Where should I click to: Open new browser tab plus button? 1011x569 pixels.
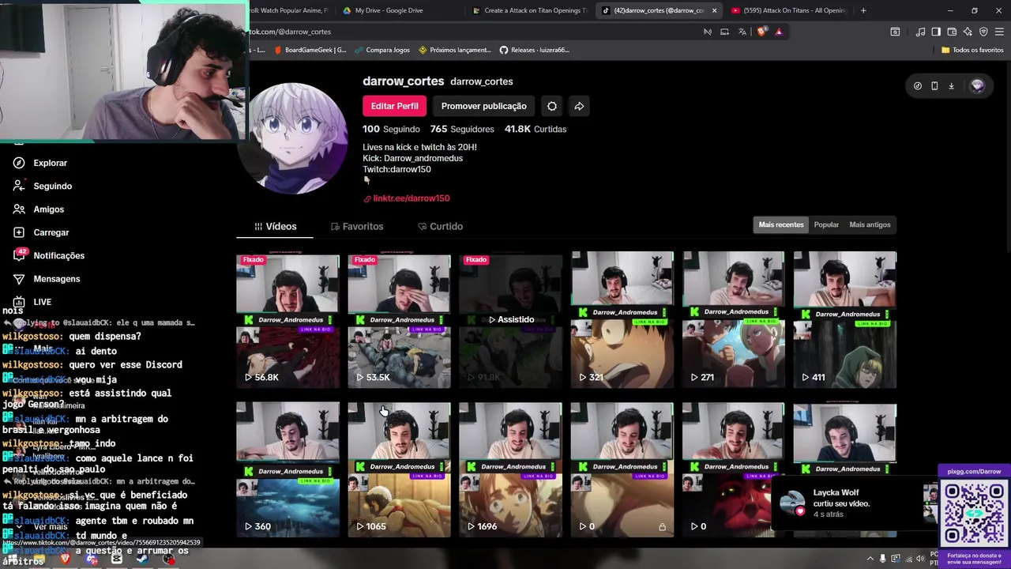863,10
